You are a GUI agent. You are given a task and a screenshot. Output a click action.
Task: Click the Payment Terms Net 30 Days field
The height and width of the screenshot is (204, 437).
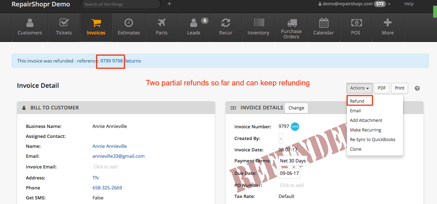click(x=293, y=161)
